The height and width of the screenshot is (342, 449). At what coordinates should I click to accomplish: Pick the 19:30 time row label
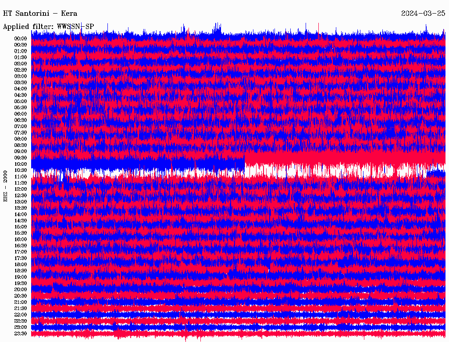21,283
